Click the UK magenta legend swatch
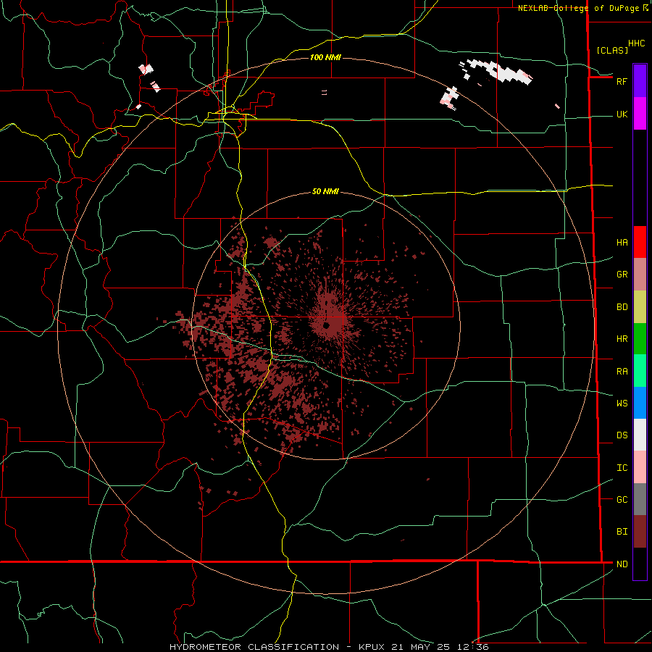 [x=640, y=113]
